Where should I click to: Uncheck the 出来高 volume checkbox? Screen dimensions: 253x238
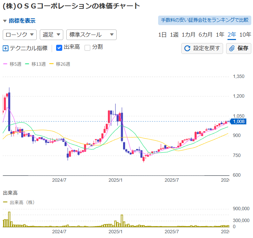tap(59, 47)
